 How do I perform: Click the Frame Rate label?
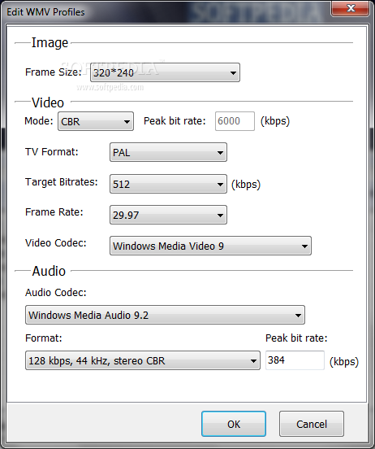pos(54,212)
